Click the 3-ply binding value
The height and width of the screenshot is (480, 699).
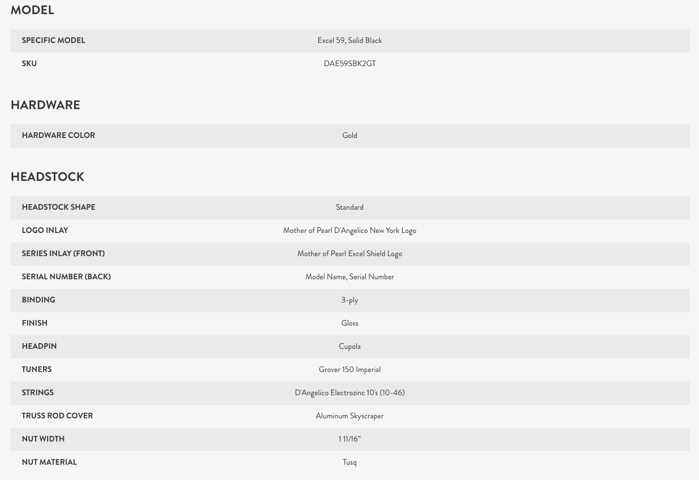click(x=349, y=300)
